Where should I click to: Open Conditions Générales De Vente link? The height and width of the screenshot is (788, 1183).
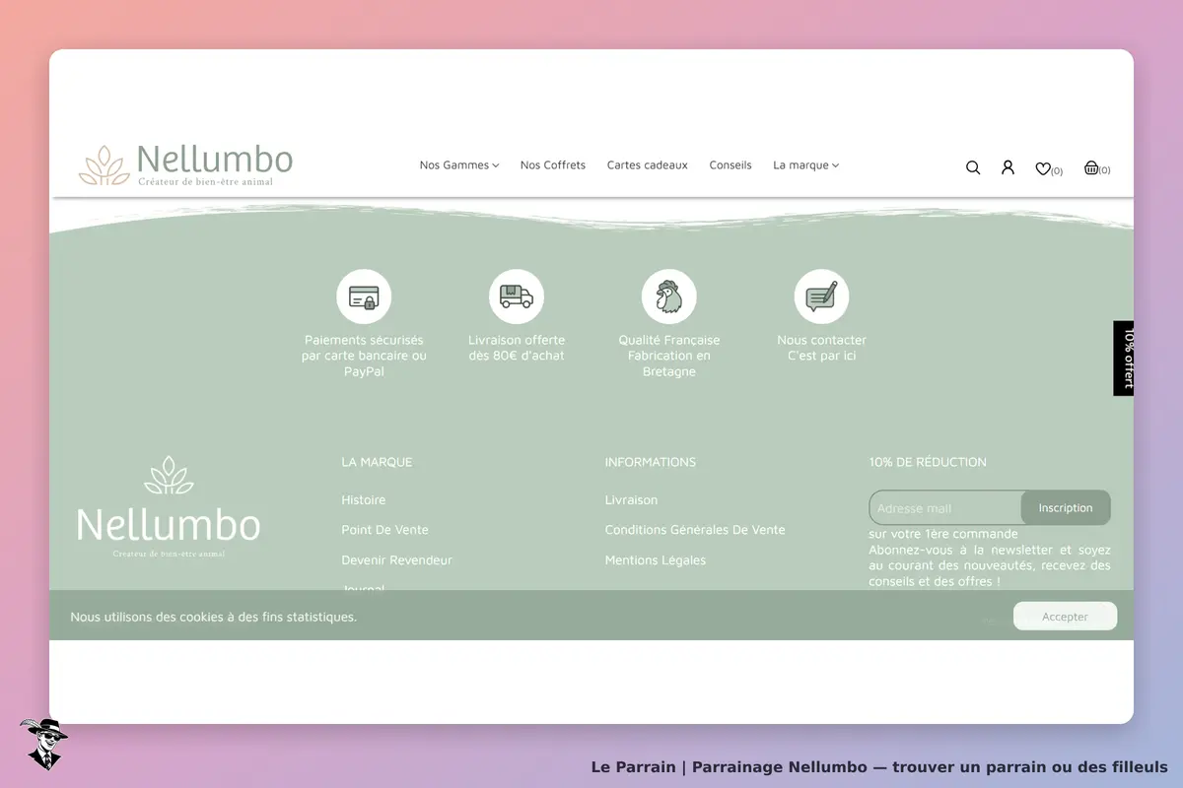[695, 530]
